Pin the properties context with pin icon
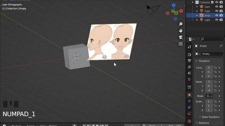 [x=221, y=46]
